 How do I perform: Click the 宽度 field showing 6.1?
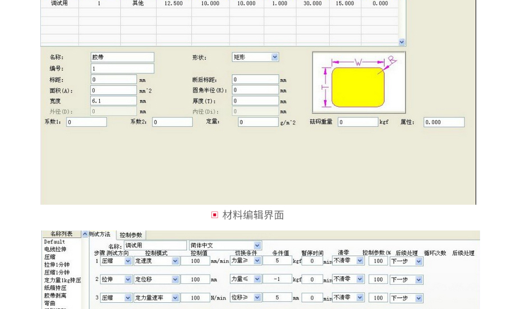click(x=114, y=101)
